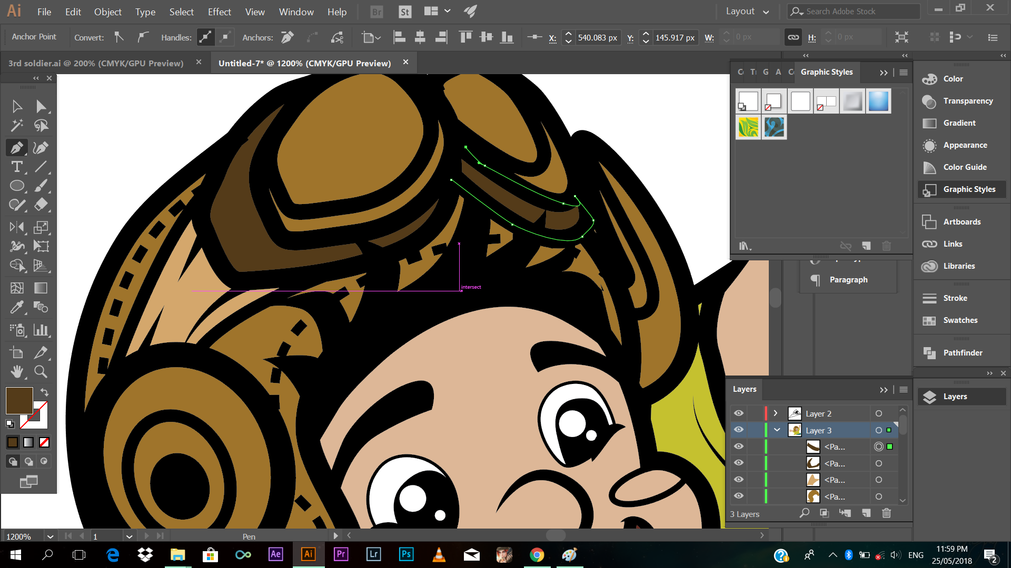The image size is (1011, 568).
Task: Delete selection with Layers trash icon
Action: pyautogui.click(x=887, y=513)
